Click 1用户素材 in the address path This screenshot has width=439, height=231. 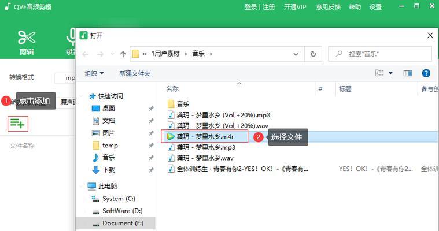165,54
